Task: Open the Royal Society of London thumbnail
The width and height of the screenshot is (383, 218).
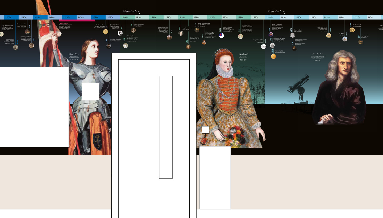Action: pos(352,30)
